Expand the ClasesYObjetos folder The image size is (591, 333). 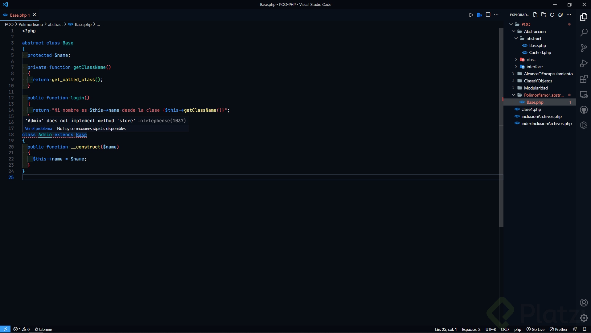click(514, 81)
